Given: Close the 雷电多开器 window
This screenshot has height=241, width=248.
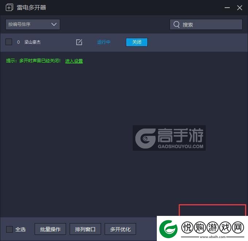Looking at the screenshot, I should (x=240, y=8).
